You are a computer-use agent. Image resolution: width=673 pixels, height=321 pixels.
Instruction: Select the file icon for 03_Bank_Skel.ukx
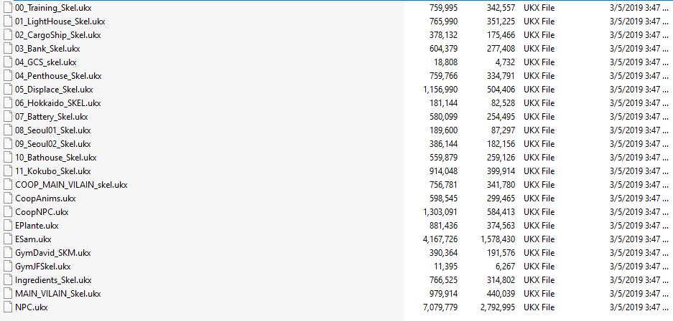(8, 49)
